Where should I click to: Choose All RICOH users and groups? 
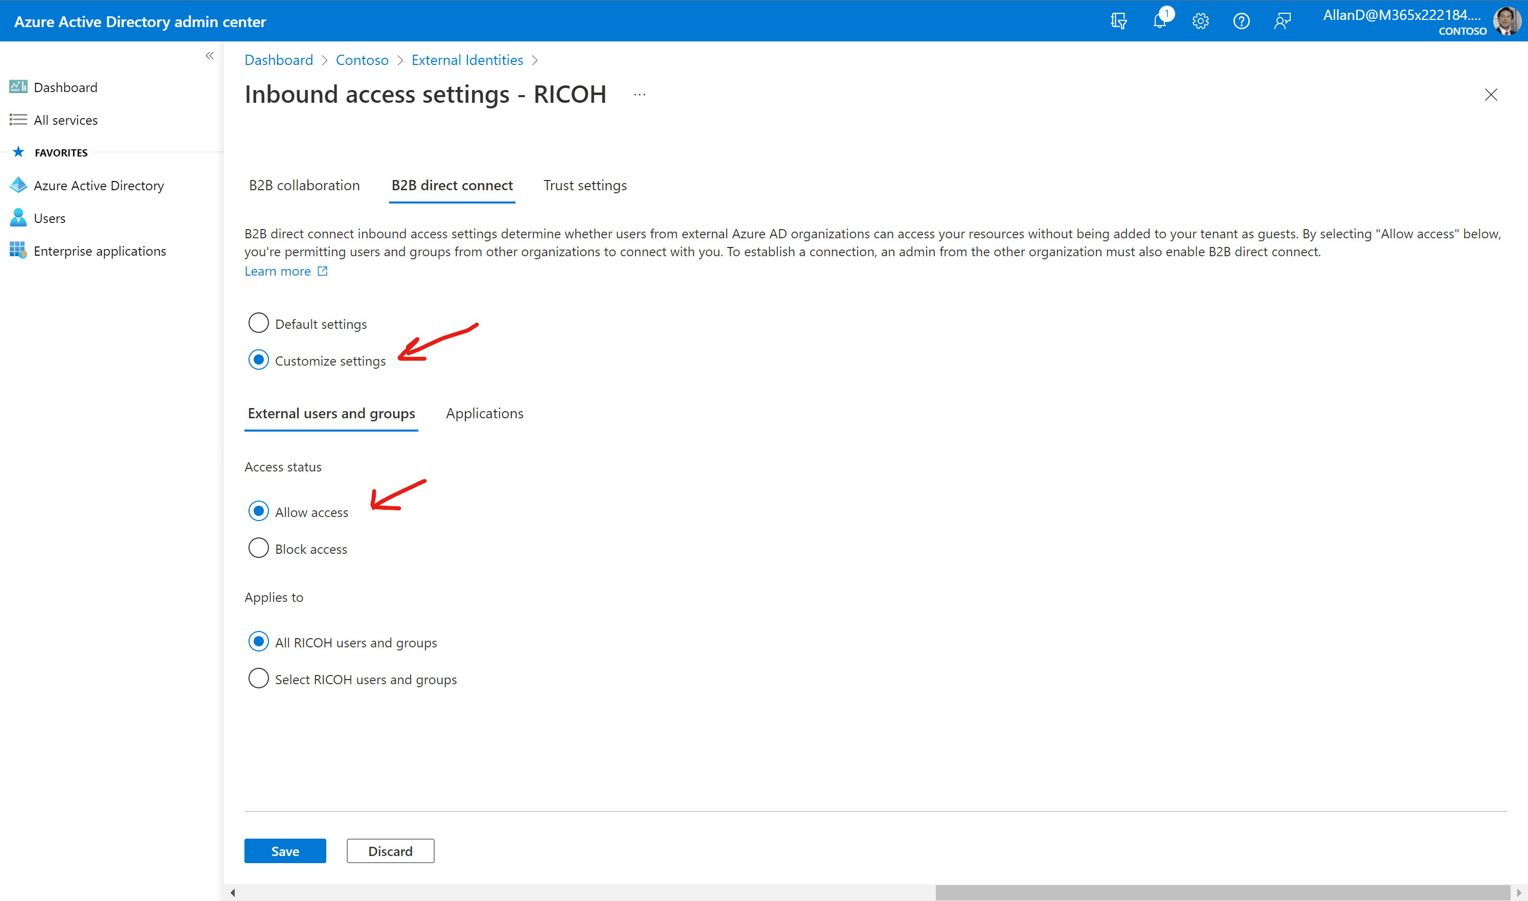coord(259,642)
